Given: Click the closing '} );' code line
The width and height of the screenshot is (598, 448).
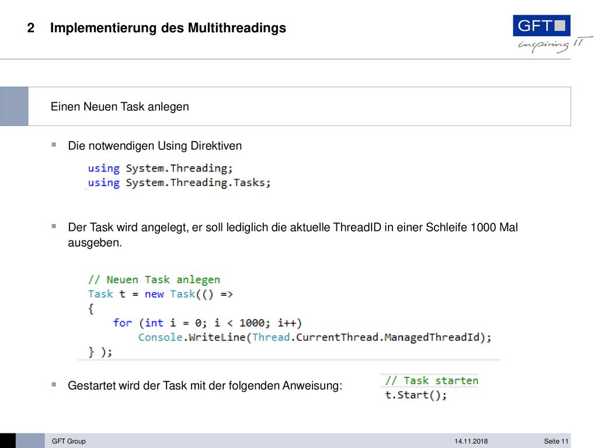Looking at the screenshot, I should [100, 352].
